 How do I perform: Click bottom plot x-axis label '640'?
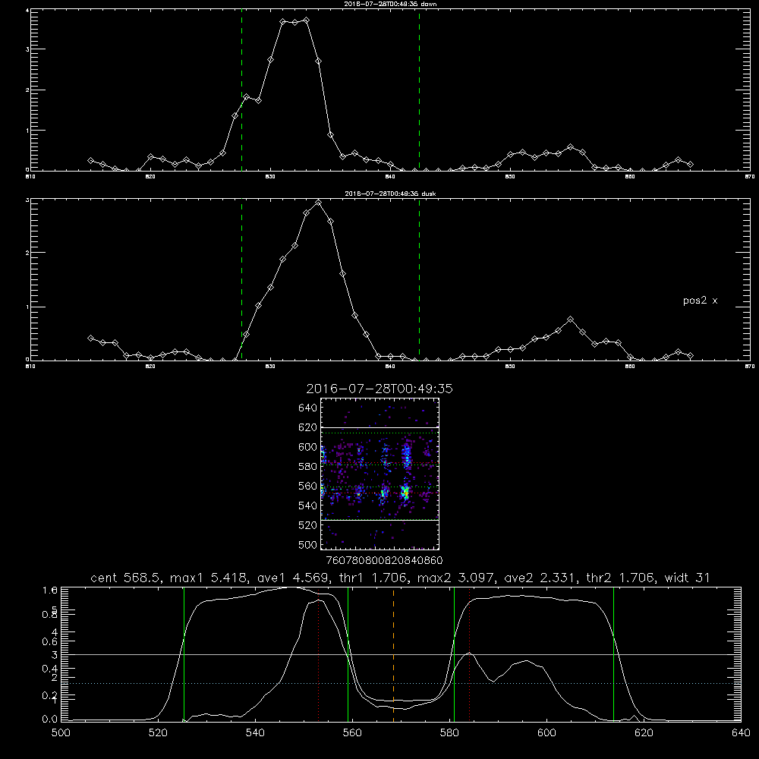pyautogui.click(x=741, y=733)
